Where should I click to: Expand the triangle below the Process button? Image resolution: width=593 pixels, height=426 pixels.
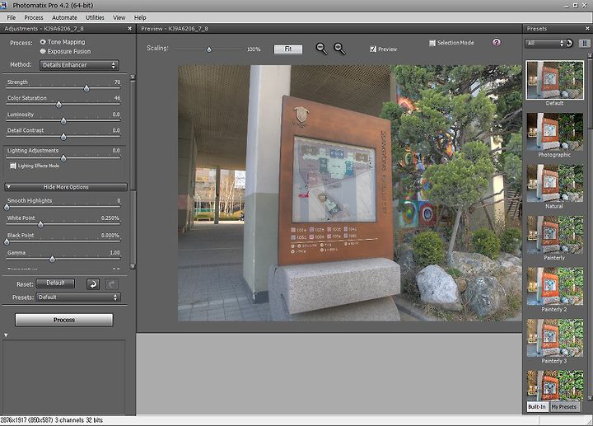pos(6,335)
